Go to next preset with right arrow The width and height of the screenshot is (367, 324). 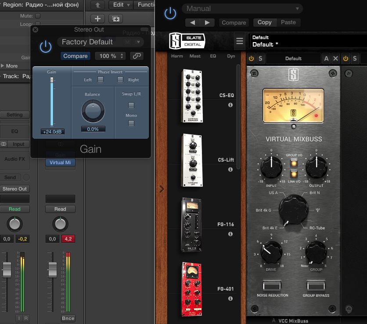207,23
